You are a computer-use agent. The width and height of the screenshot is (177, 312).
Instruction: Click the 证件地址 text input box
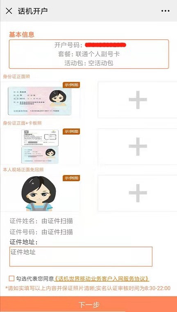point(81,257)
